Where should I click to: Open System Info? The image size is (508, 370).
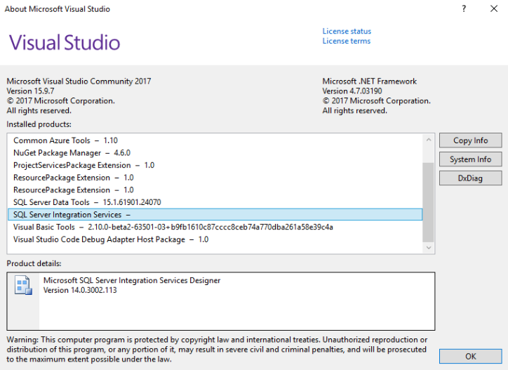pyautogui.click(x=470, y=159)
